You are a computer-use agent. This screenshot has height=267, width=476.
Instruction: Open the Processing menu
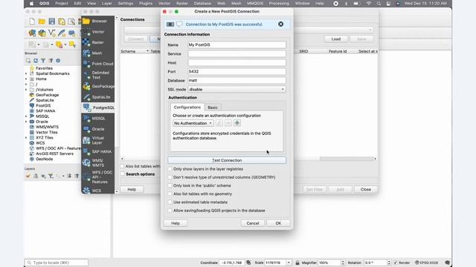(279, 3)
